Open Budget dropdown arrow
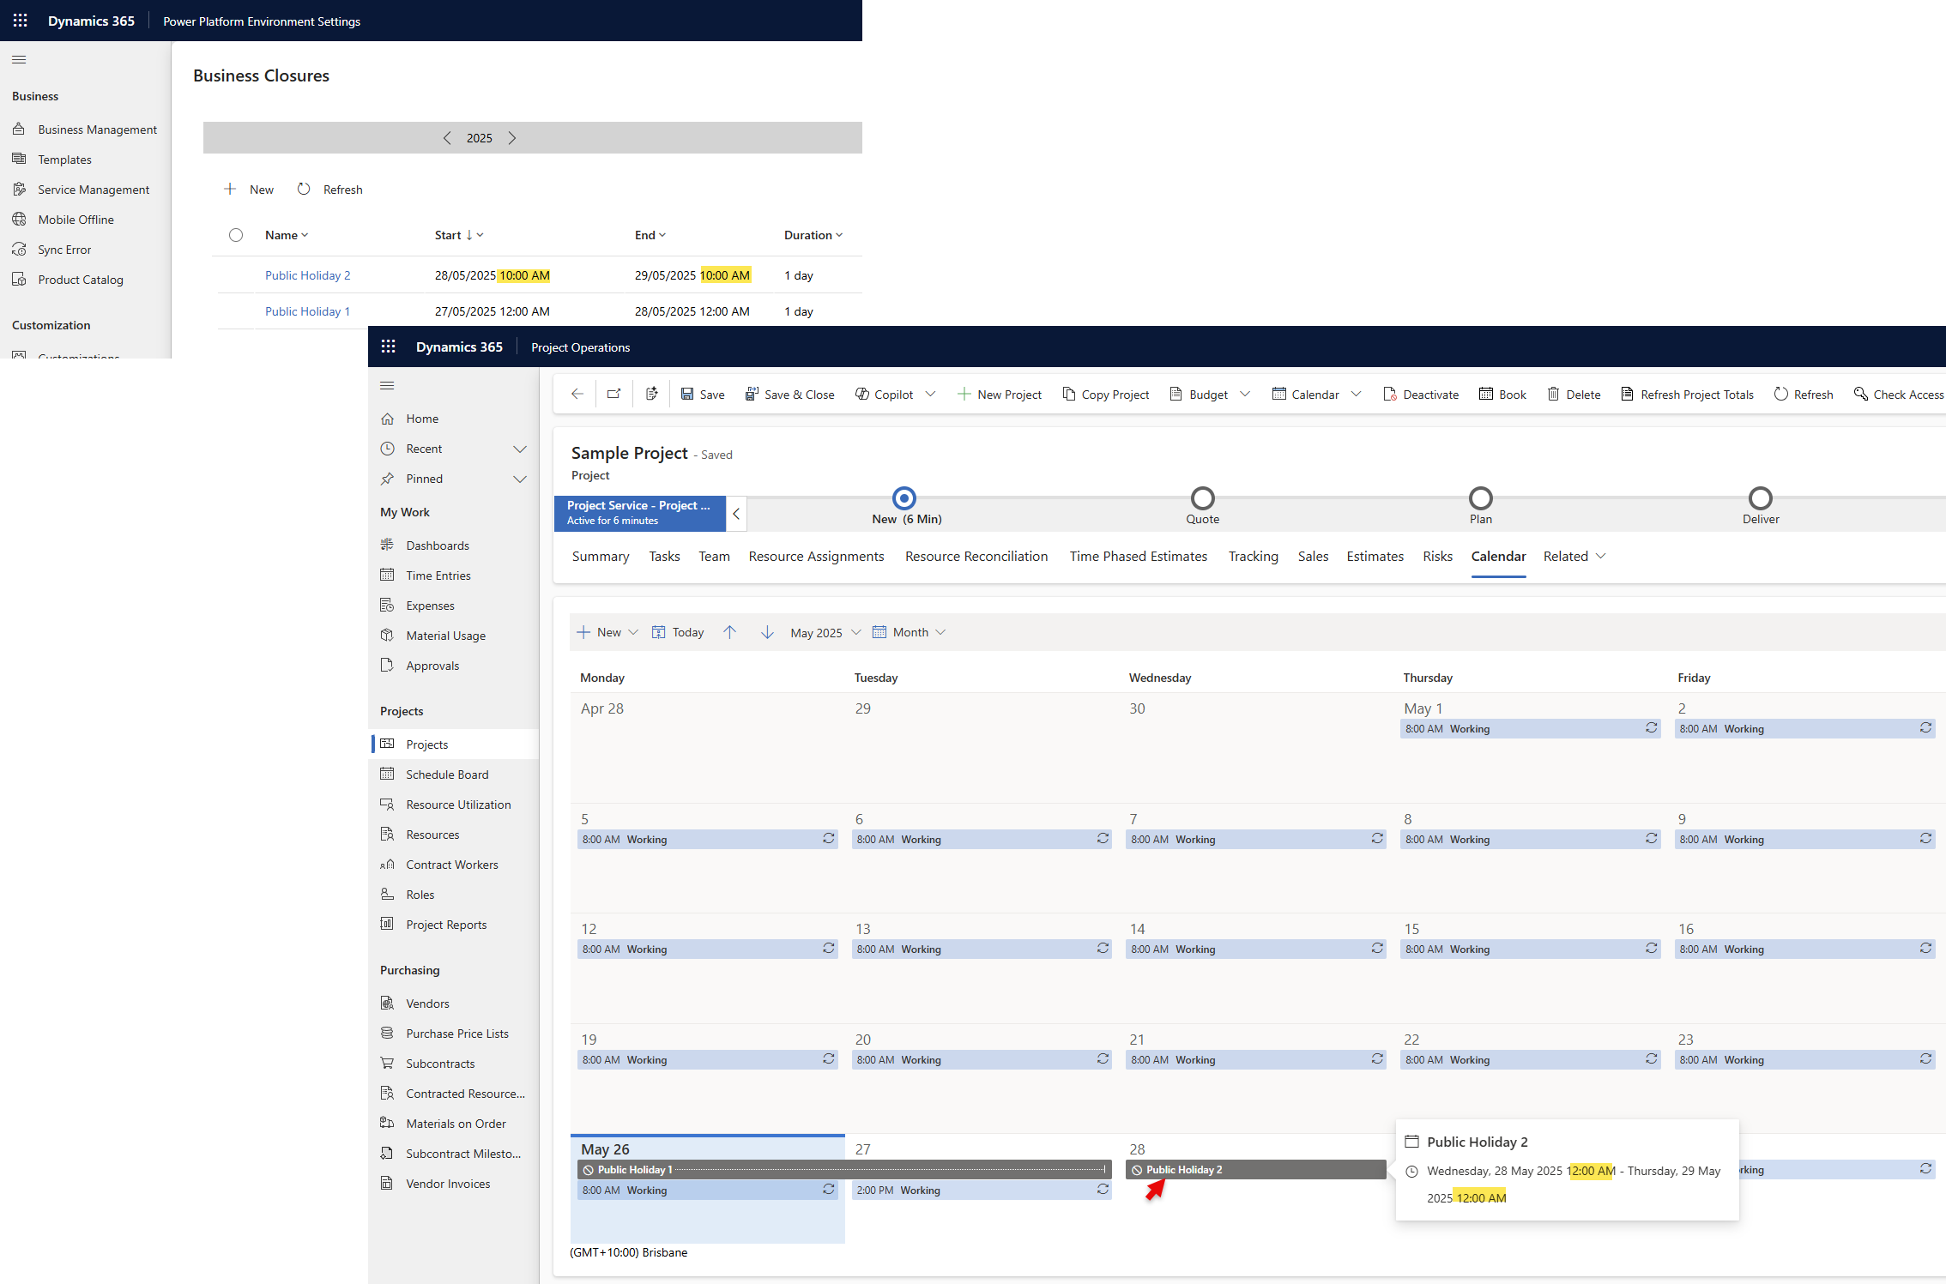This screenshot has width=1946, height=1284. [x=1246, y=394]
